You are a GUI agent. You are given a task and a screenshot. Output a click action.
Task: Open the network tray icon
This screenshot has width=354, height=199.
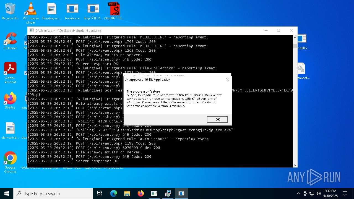(312, 193)
